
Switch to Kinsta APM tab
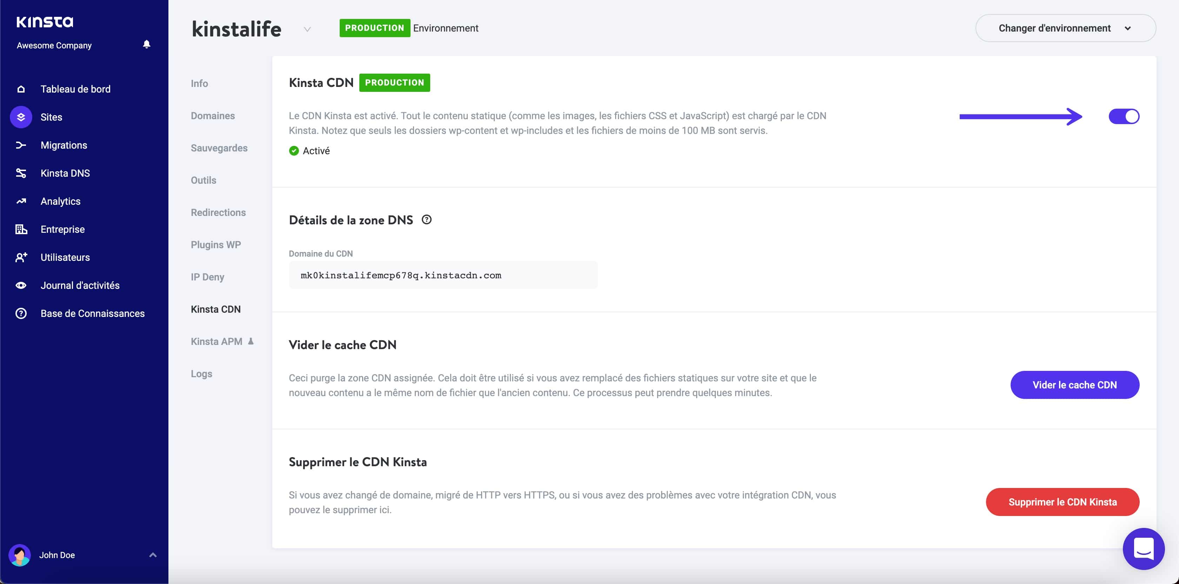[x=217, y=342]
